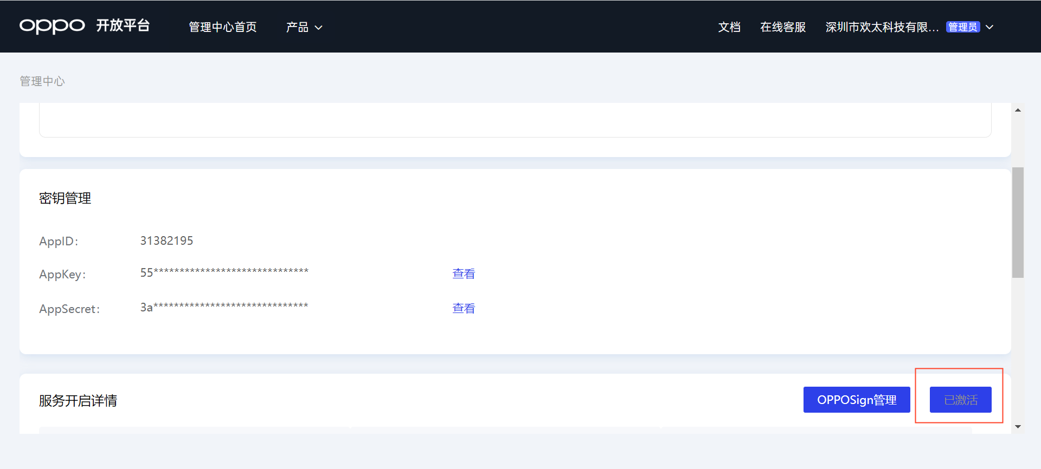Open 在线客服 online support
The width and height of the screenshot is (1041, 469).
pos(782,27)
